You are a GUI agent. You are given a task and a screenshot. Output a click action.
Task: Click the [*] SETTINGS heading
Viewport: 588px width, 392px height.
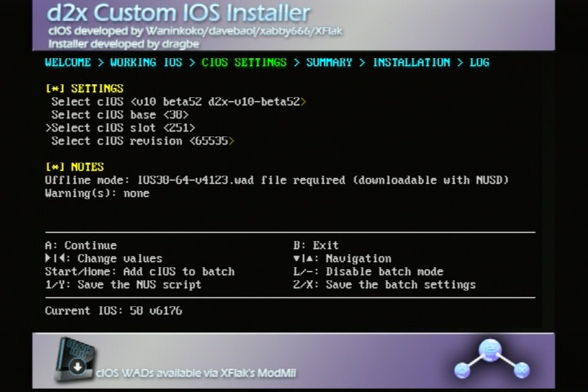84,88
